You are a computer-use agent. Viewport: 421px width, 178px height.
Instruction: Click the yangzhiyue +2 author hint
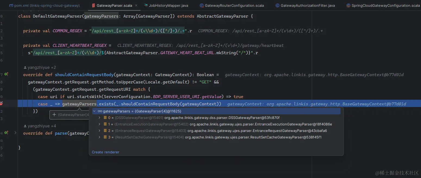(40, 67)
